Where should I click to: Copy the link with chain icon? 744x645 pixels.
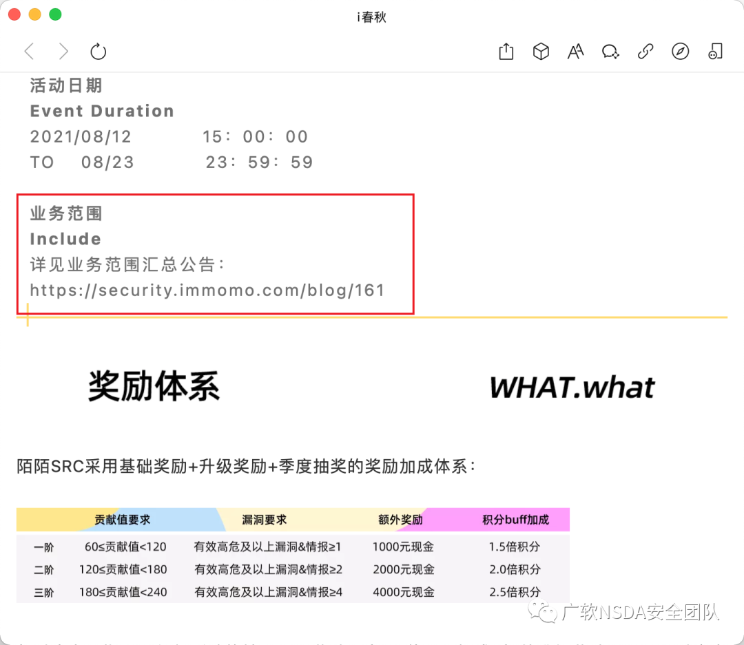(645, 51)
